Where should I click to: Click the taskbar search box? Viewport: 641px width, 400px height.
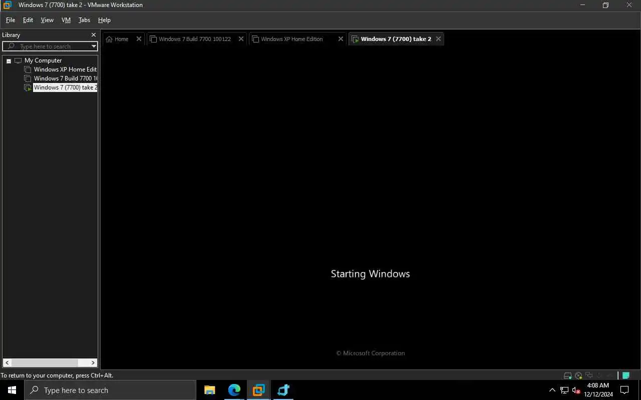click(x=110, y=390)
